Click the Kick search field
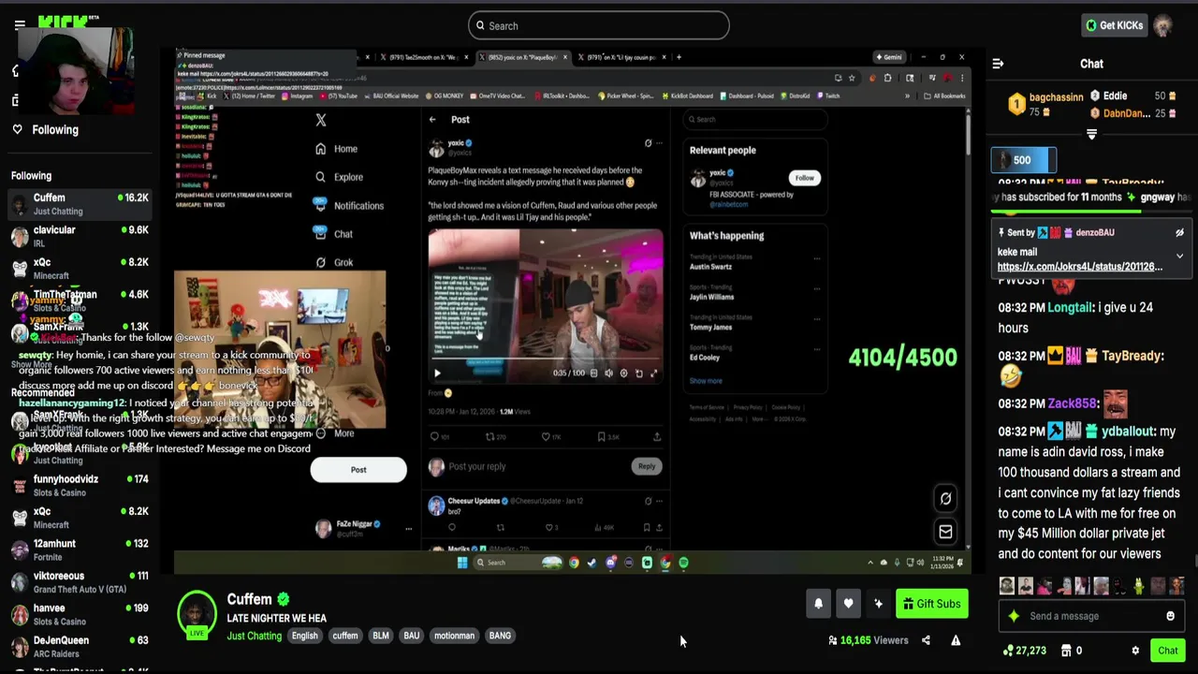 599,25
